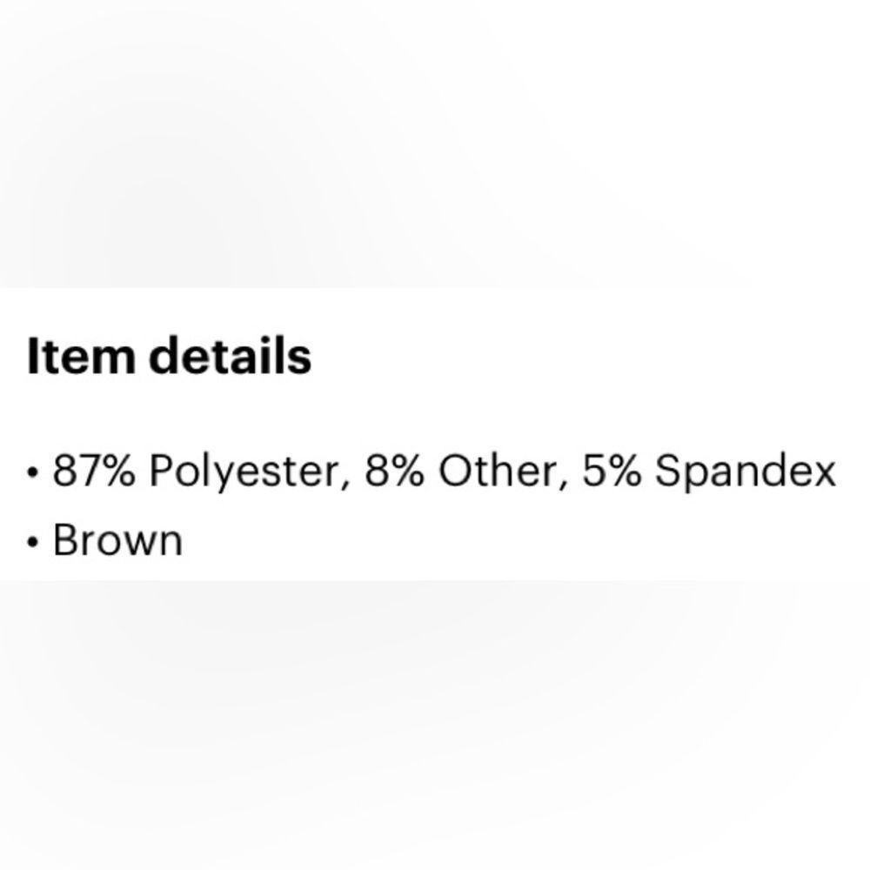This screenshot has width=870, height=870.
Task: Click the bullet before Brown
Action: click(x=33, y=542)
